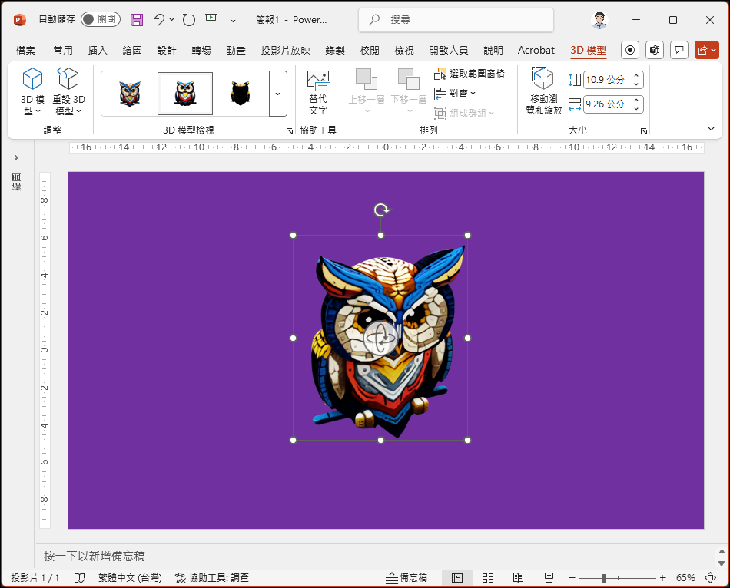The width and height of the screenshot is (730, 588).
Task: Open the Alt Text (替代文字) tool
Action: (318, 82)
